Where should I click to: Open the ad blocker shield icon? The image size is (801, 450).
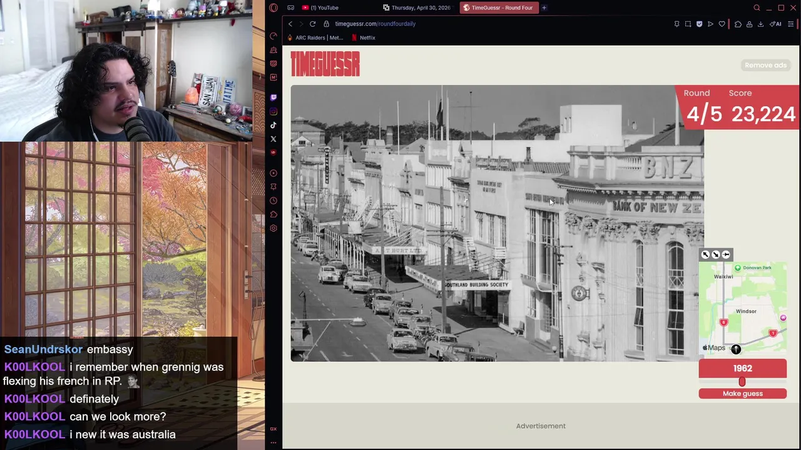(699, 24)
